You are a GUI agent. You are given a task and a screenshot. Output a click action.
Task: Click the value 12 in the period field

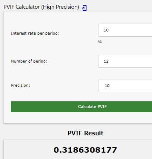click(106, 61)
